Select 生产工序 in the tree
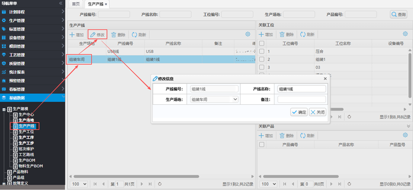The image size is (413, 190). 26,137
